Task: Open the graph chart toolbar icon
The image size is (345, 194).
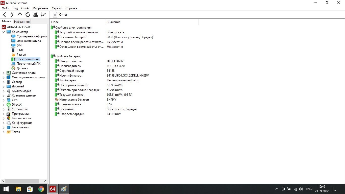Action: pos(43,15)
